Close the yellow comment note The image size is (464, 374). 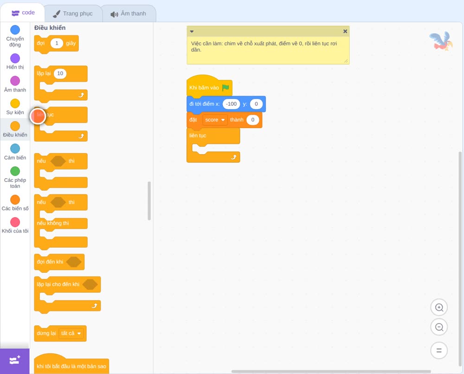[x=345, y=32]
